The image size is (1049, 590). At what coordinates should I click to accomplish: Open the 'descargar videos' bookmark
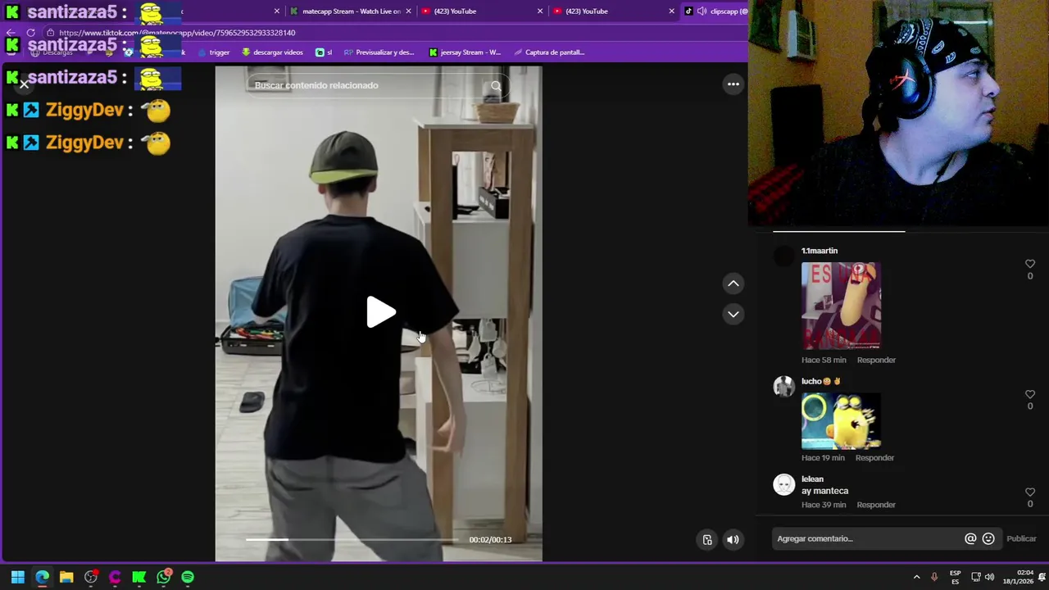point(272,52)
